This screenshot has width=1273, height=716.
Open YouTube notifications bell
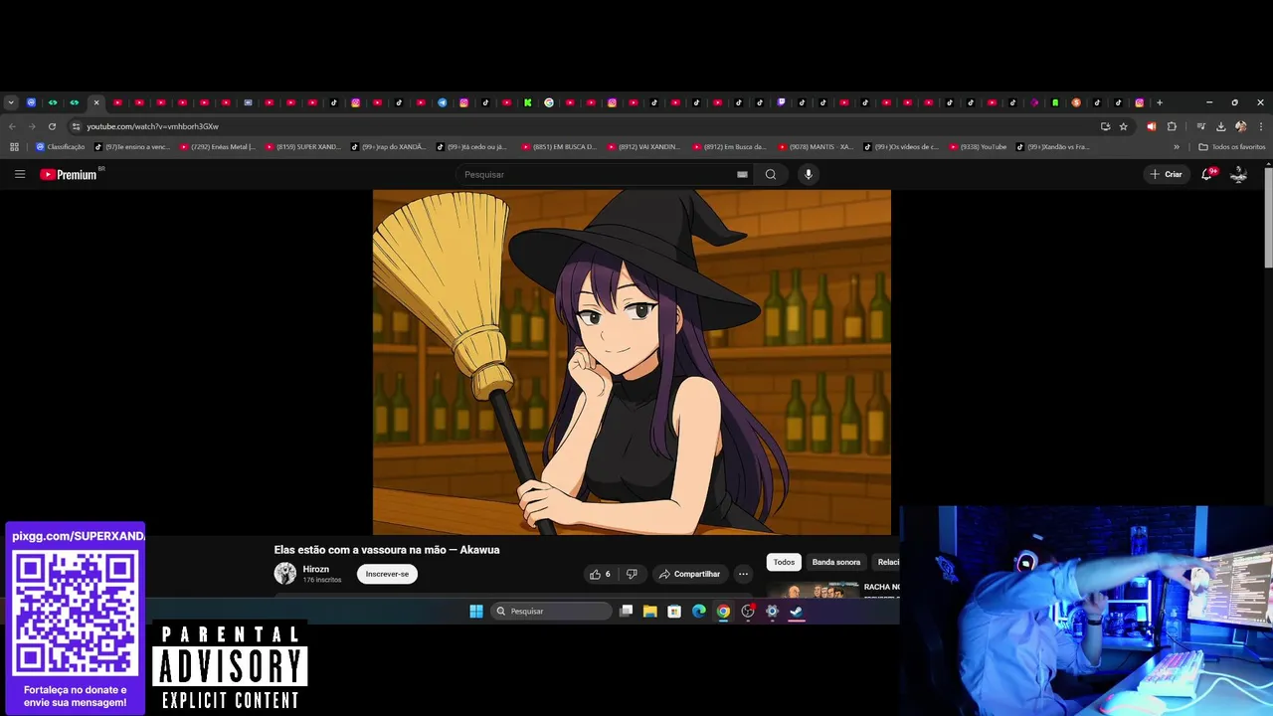[x=1207, y=174]
